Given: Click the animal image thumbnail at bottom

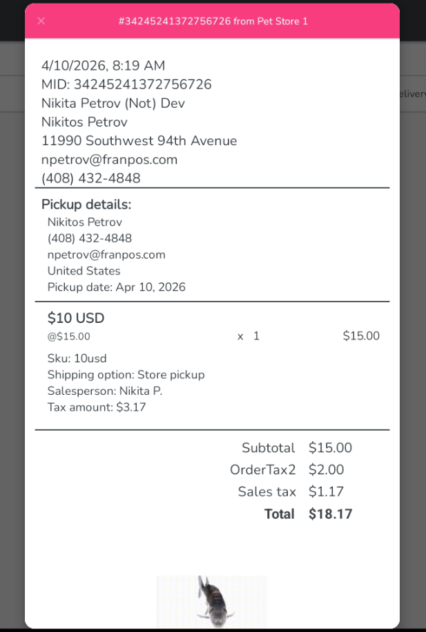Looking at the screenshot, I should (211, 601).
